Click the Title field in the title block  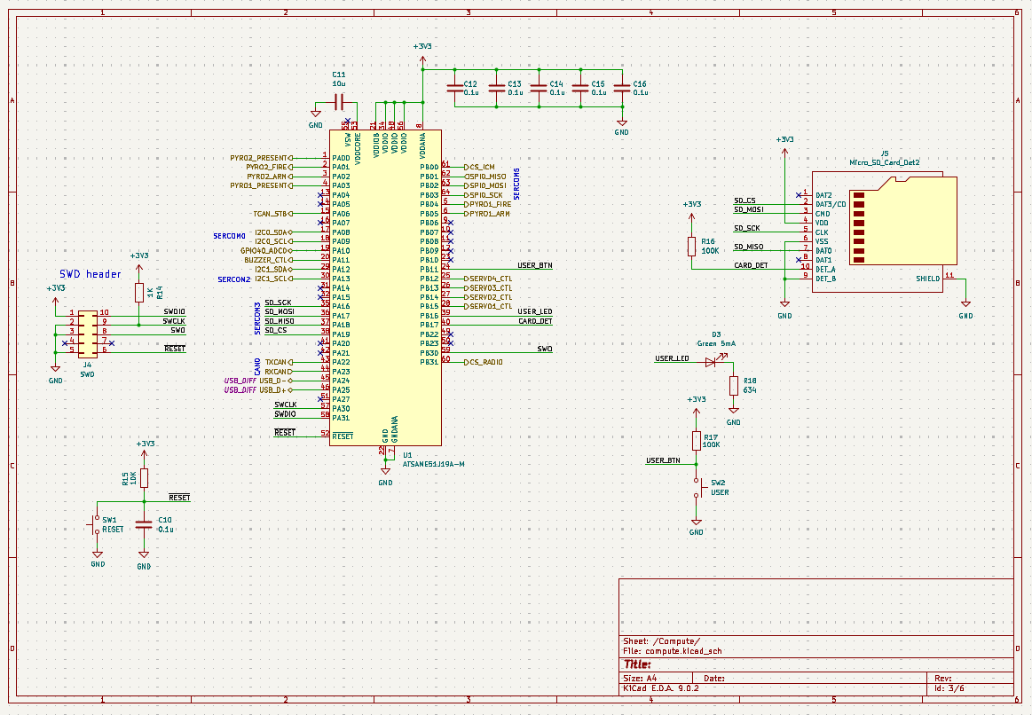639,664
